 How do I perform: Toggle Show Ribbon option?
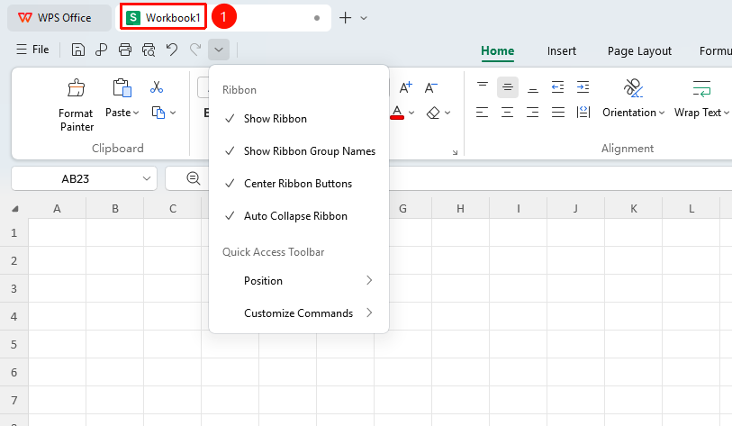coord(299,119)
